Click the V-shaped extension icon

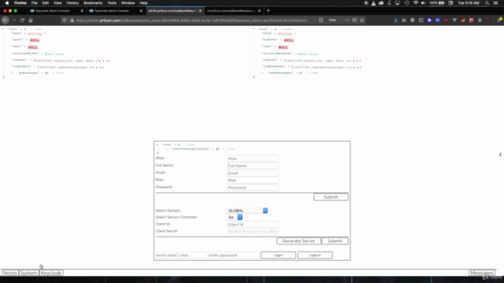(454, 20)
